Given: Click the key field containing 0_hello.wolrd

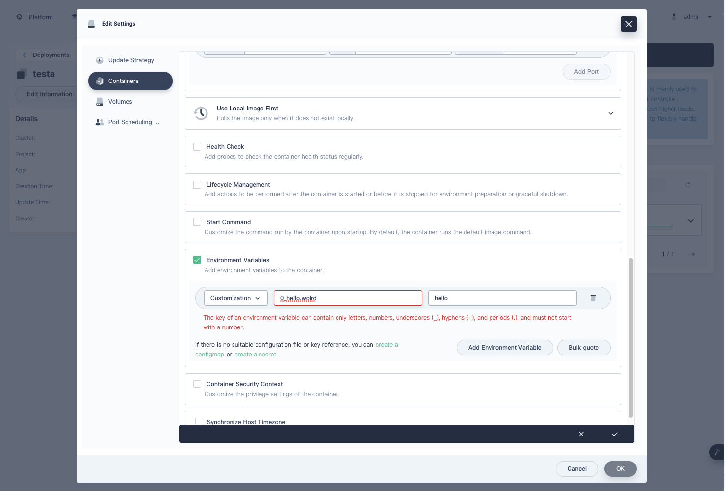Looking at the screenshot, I should click(x=347, y=298).
